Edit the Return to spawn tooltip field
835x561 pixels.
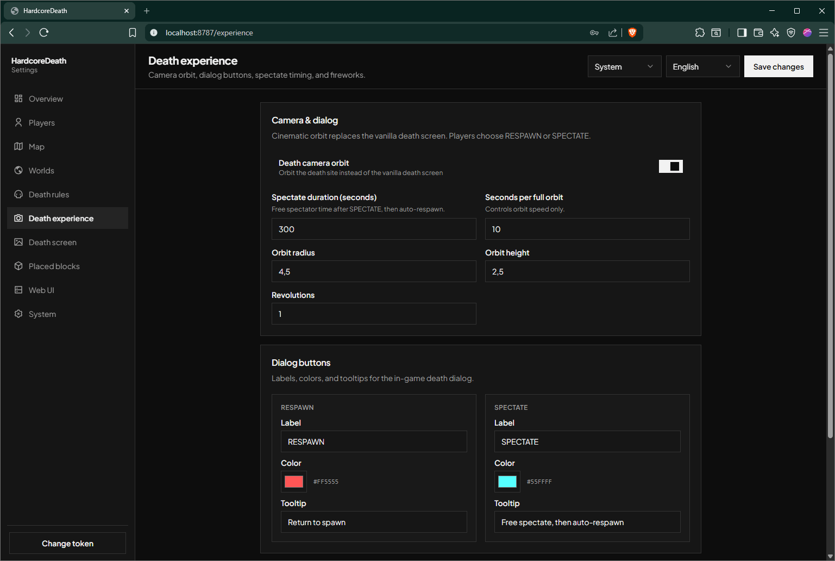[374, 522]
